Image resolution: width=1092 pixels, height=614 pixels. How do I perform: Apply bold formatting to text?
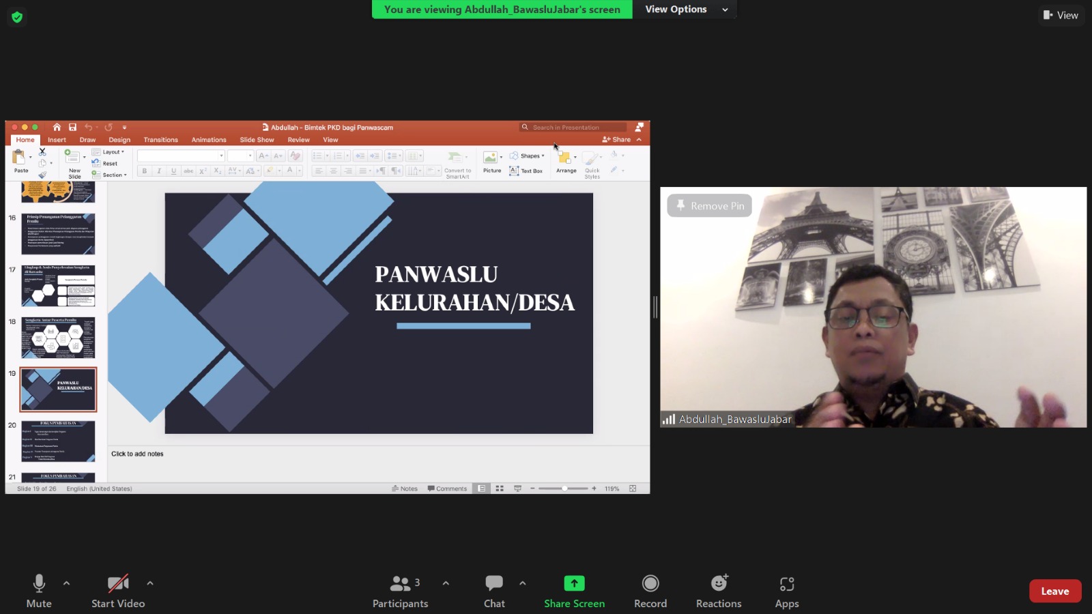click(145, 170)
